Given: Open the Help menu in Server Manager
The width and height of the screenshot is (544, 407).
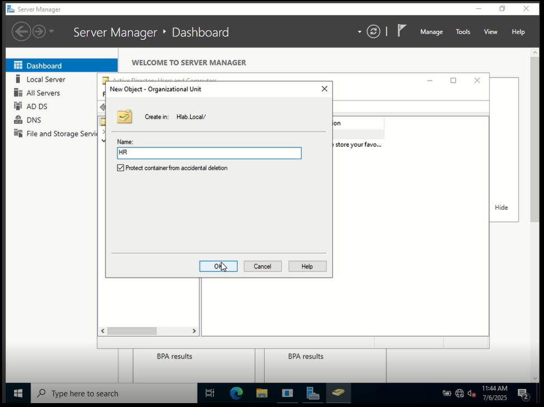Looking at the screenshot, I should coord(518,32).
